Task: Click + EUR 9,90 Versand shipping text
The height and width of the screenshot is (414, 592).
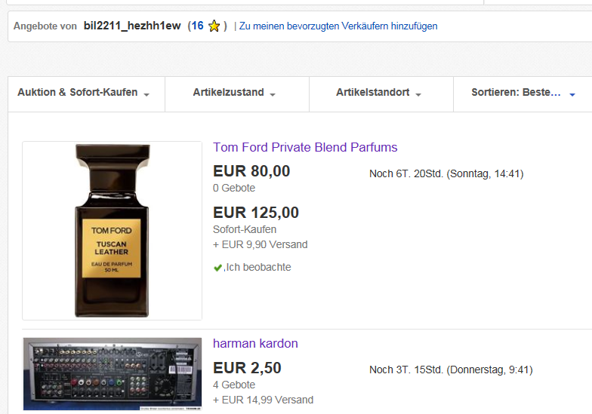Action: coord(260,244)
